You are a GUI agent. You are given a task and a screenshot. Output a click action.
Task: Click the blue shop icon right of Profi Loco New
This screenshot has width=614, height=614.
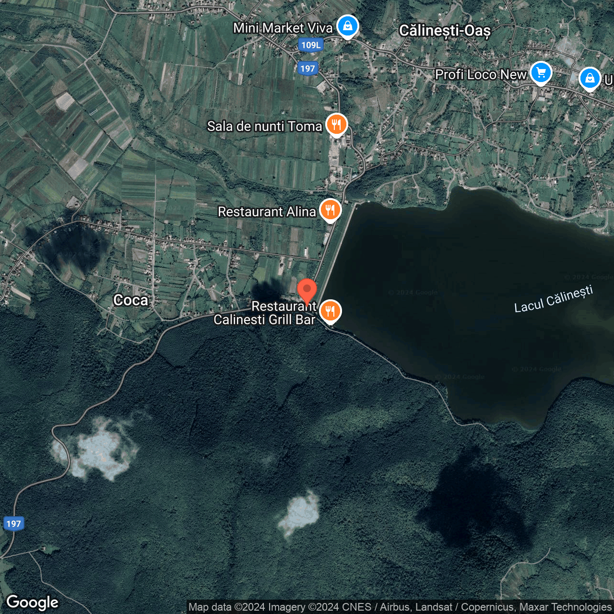pyautogui.click(x=590, y=78)
